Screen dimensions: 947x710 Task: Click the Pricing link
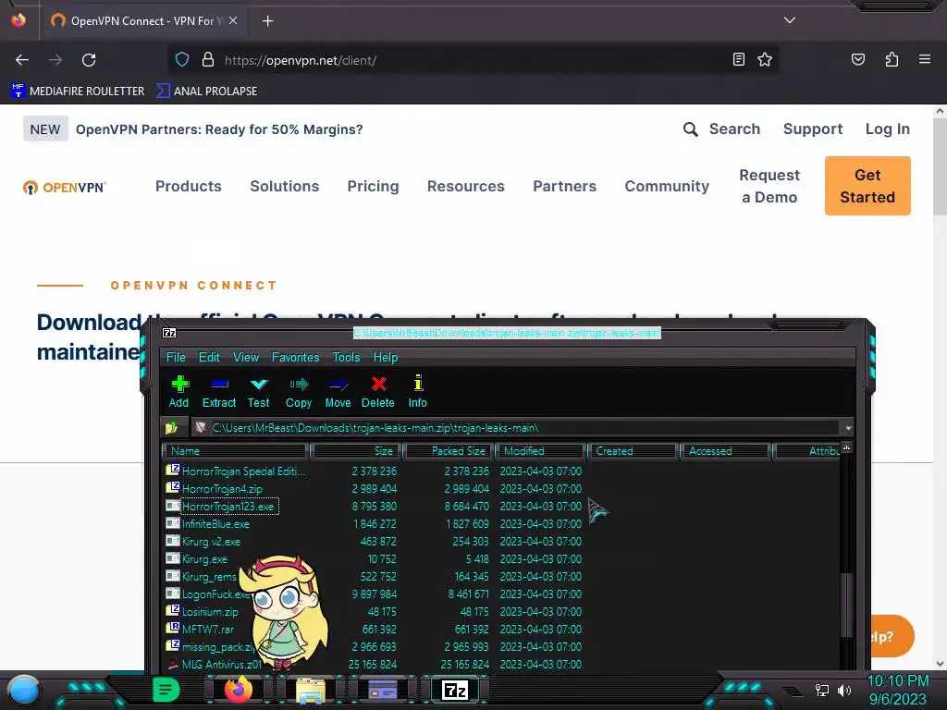pyautogui.click(x=374, y=186)
